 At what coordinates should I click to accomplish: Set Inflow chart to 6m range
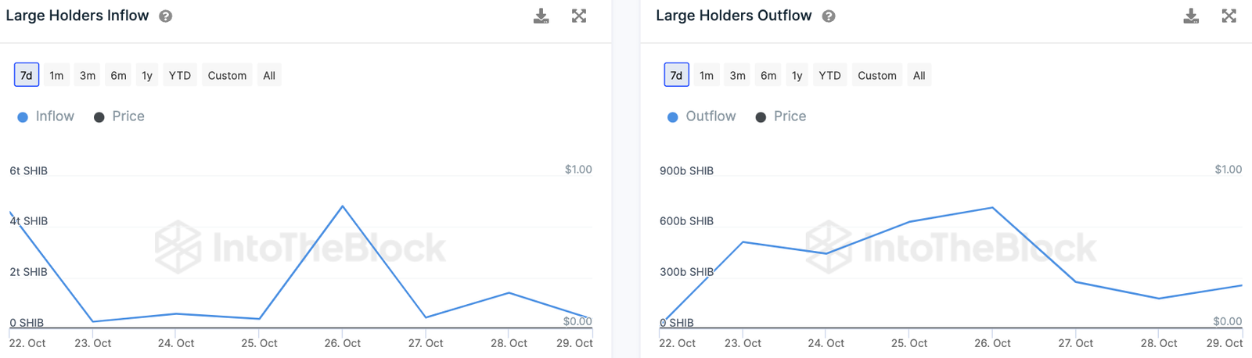point(118,76)
